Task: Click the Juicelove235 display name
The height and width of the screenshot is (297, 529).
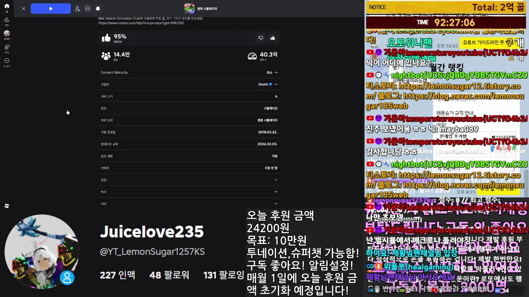Action: click(152, 232)
